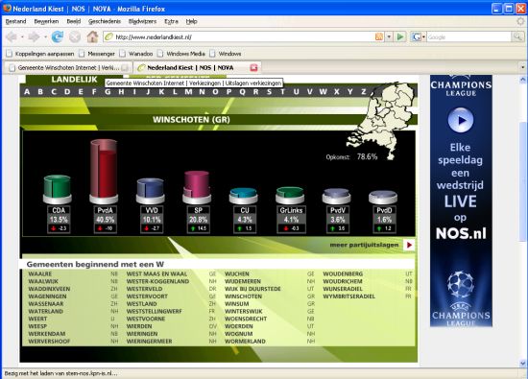Reload the page with the refresh icon
The image size is (528, 379).
point(58,36)
